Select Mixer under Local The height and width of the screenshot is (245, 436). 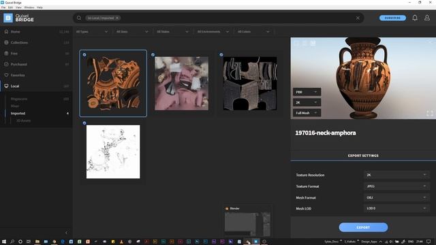15,106
